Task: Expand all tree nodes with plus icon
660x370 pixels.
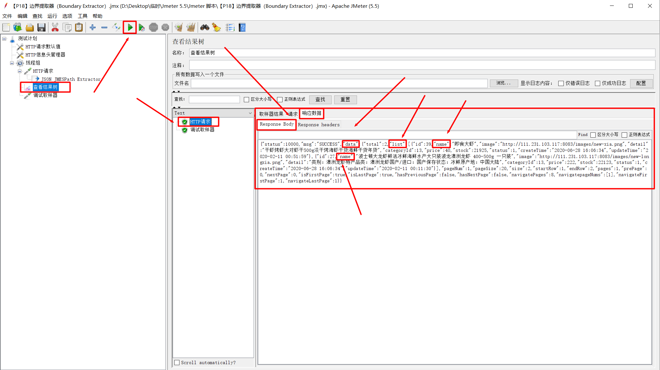Action: click(93, 28)
